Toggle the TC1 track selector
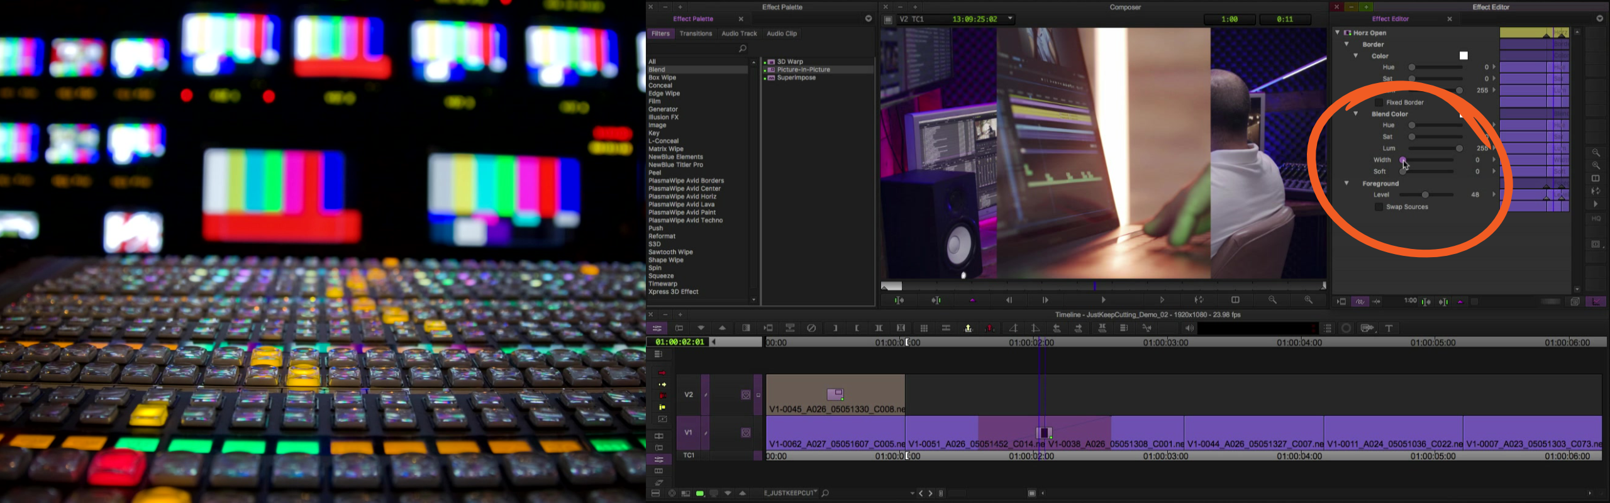 click(689, 455)
